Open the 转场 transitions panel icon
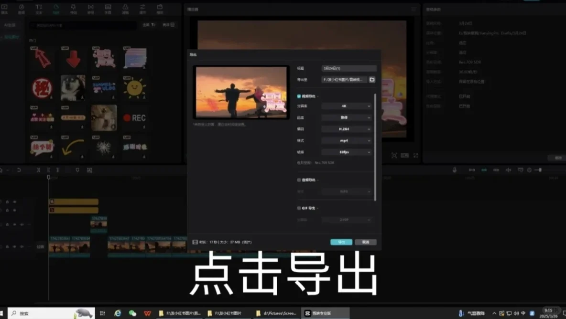Viewport: 566px width, 319px height. pyautogui.click(x=90, y=8)
